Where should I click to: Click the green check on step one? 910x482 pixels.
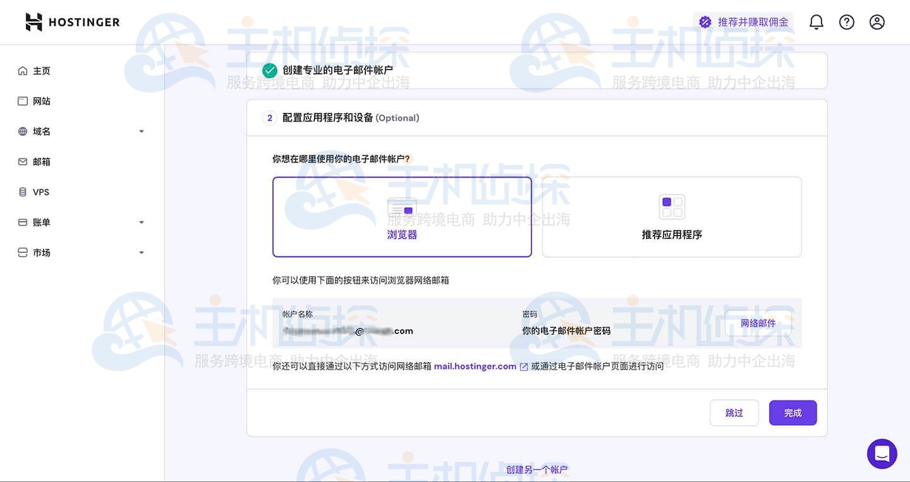[x=270, y=70]
